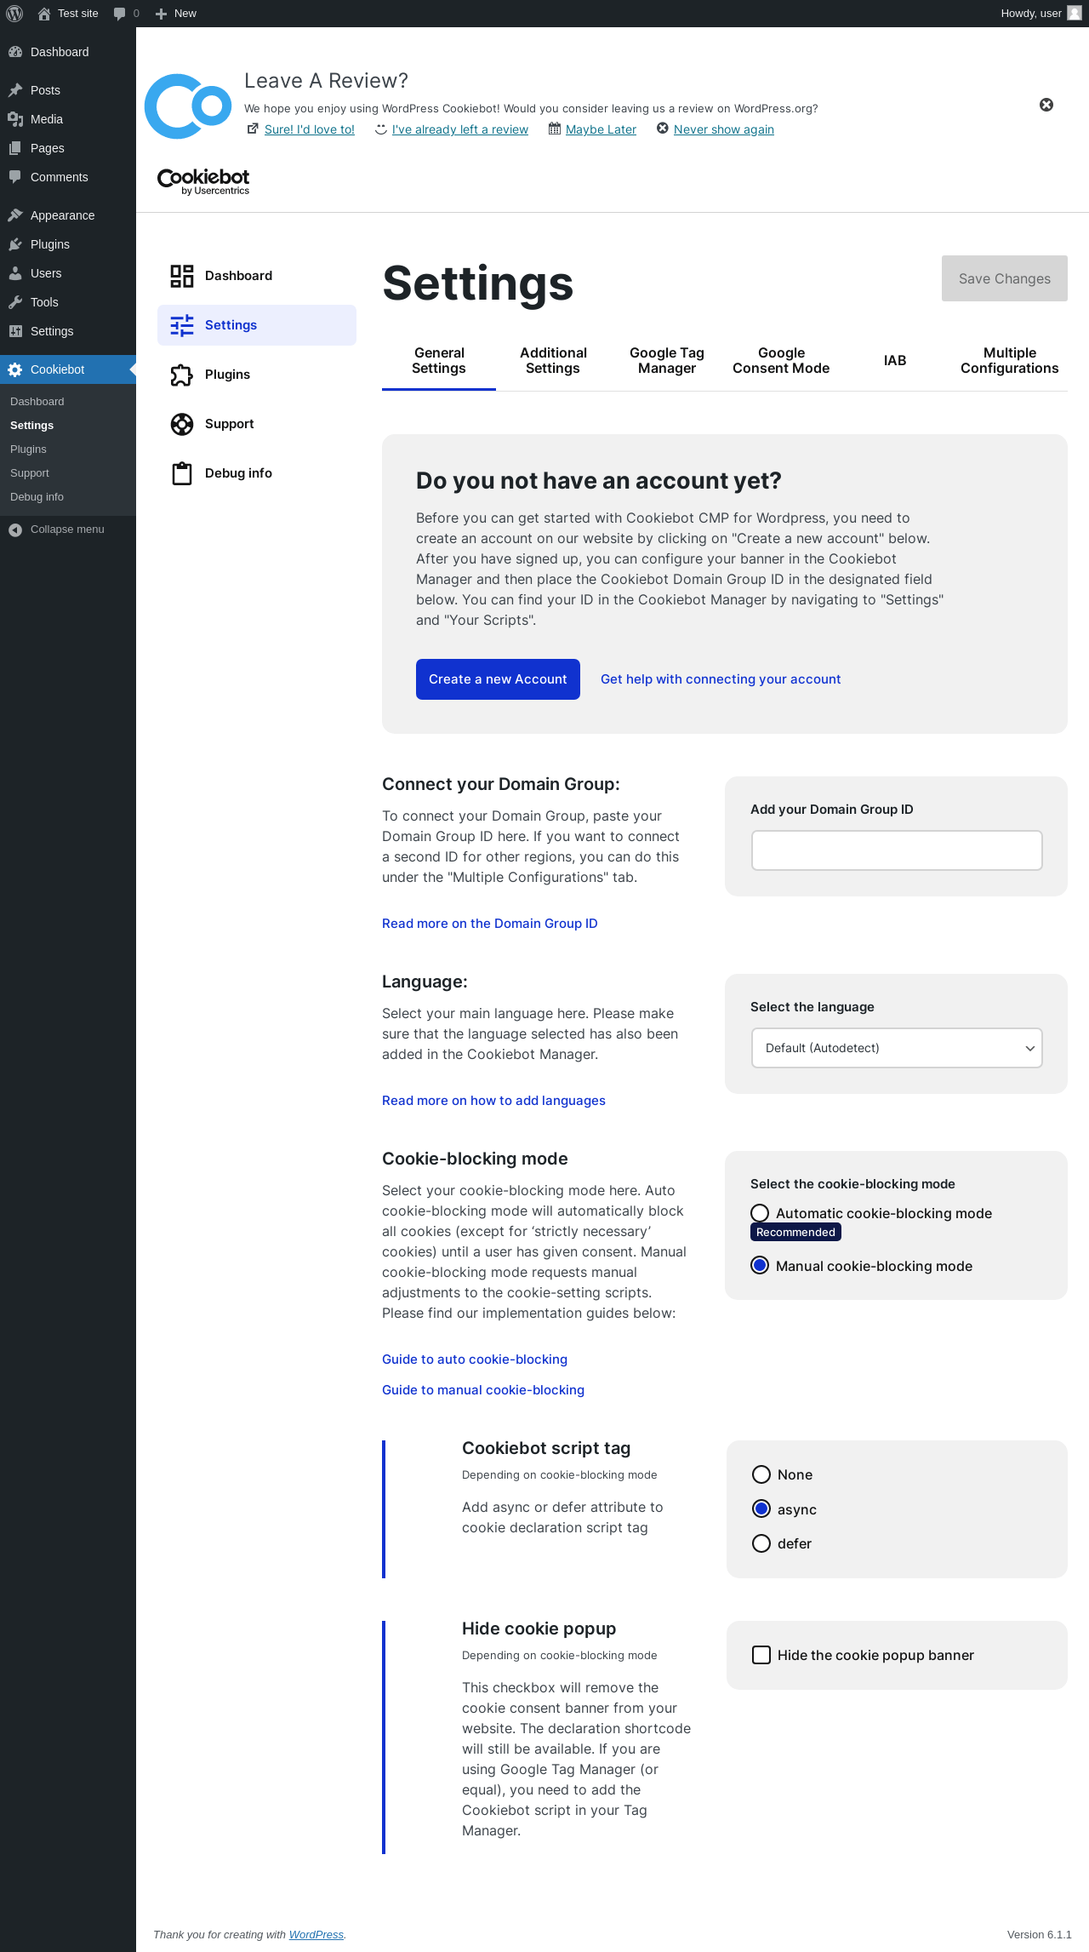The width and height of the screenshot is (1089, 1952).
Task: Click the Media icon in sidebar
Action: pyautogui.click(x=15, y=119)
